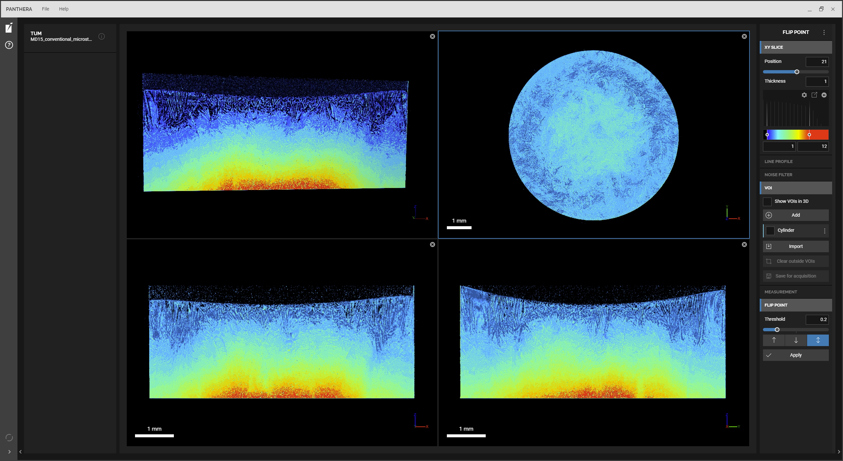Enable Show VOIs in 3D

(768, 201)
